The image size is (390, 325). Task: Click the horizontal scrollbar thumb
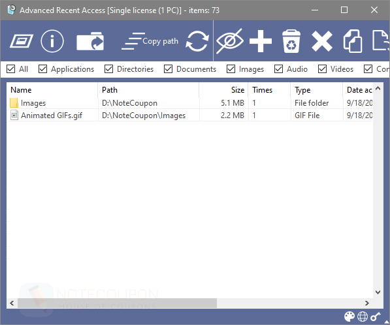pyautogui.click(x=117, y=303)
